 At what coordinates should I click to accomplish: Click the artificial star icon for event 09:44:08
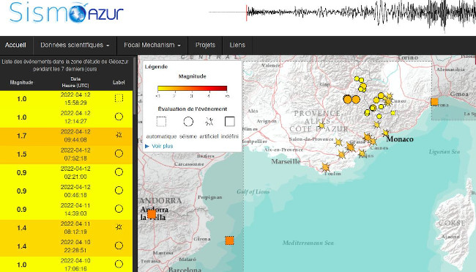click(x=119, y=135)
